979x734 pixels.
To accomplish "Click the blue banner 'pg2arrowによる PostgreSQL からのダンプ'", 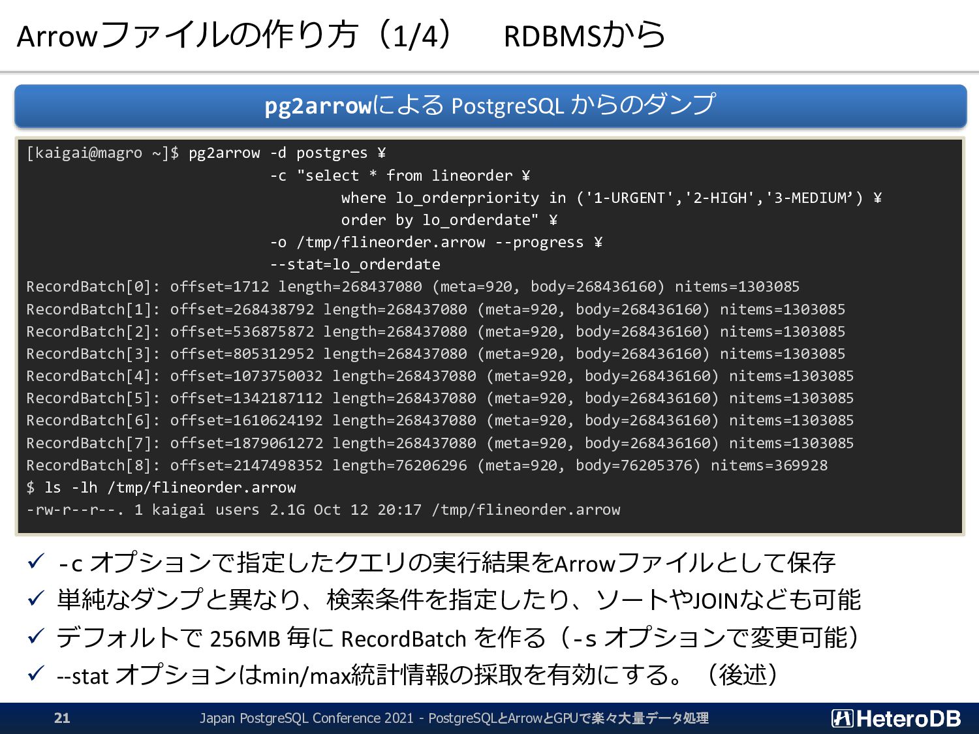I will click(490, 106).
